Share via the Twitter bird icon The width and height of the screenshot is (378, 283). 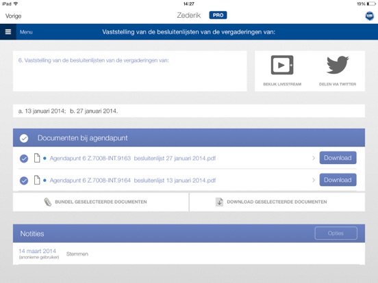point(338,65)
